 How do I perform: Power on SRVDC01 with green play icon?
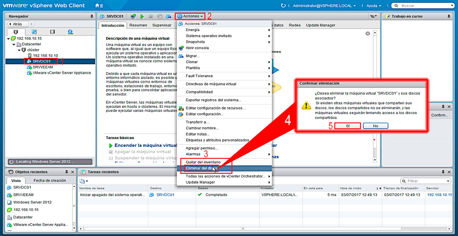142,16
